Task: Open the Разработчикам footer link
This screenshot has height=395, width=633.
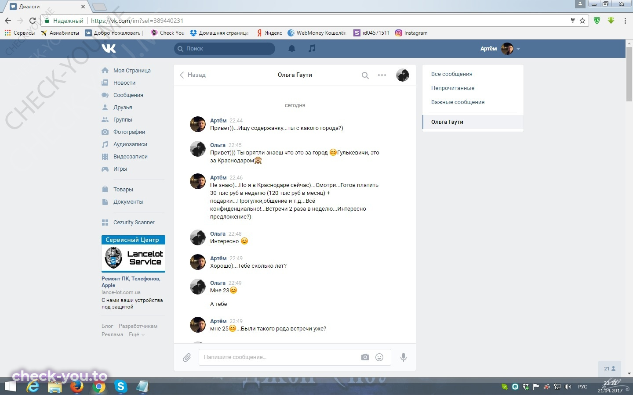Action: 138,326
